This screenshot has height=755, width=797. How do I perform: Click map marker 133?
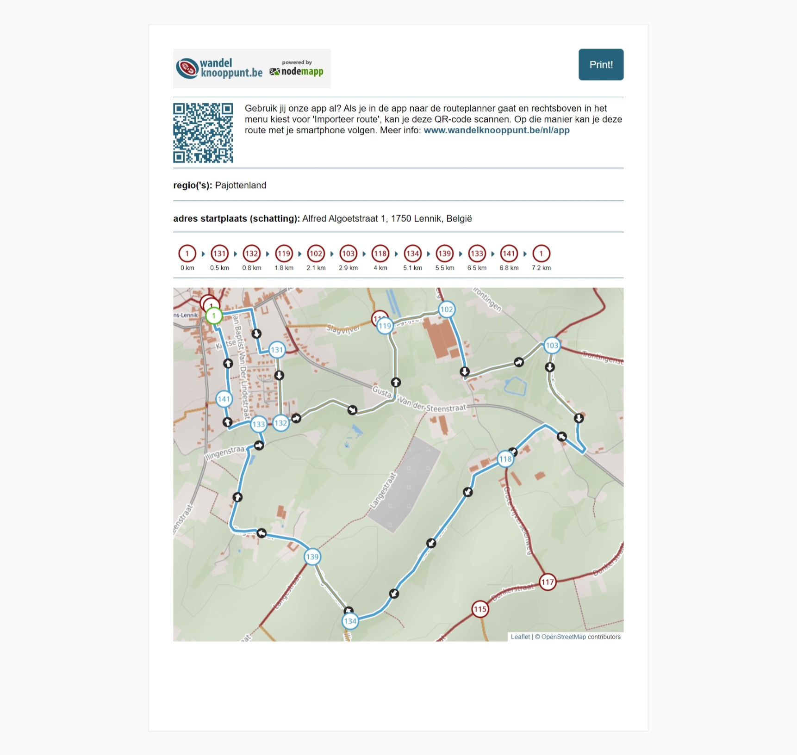click(x=259, y=424)
